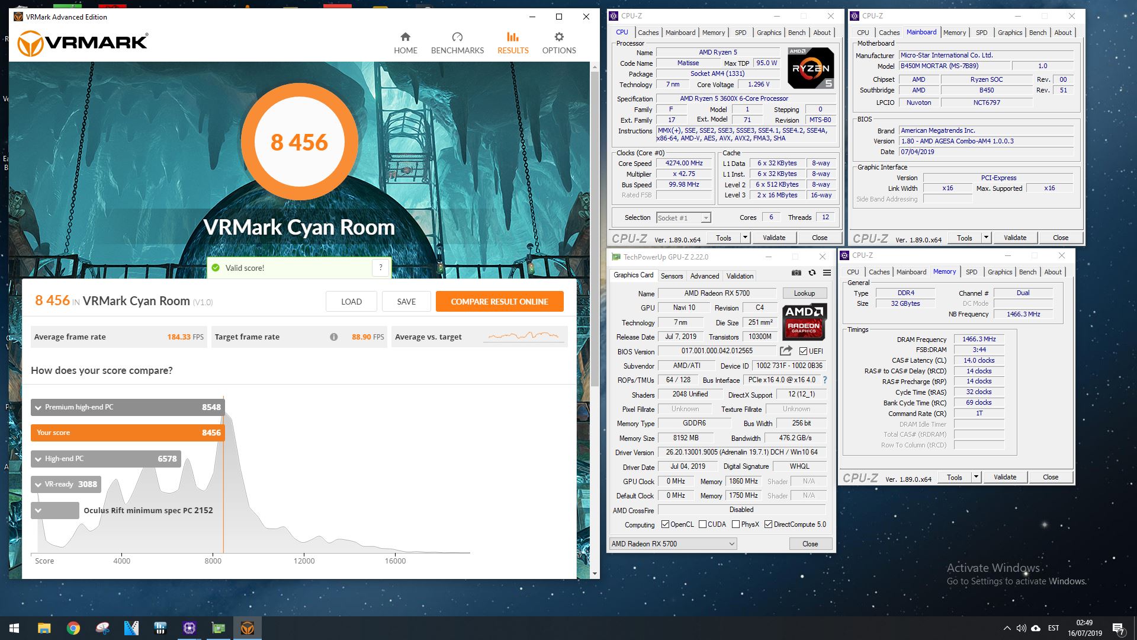Viewport: 1137px width, 640px height.
Task: Take GPU-Z screenshot with camera icon
Action: (796, 273)
